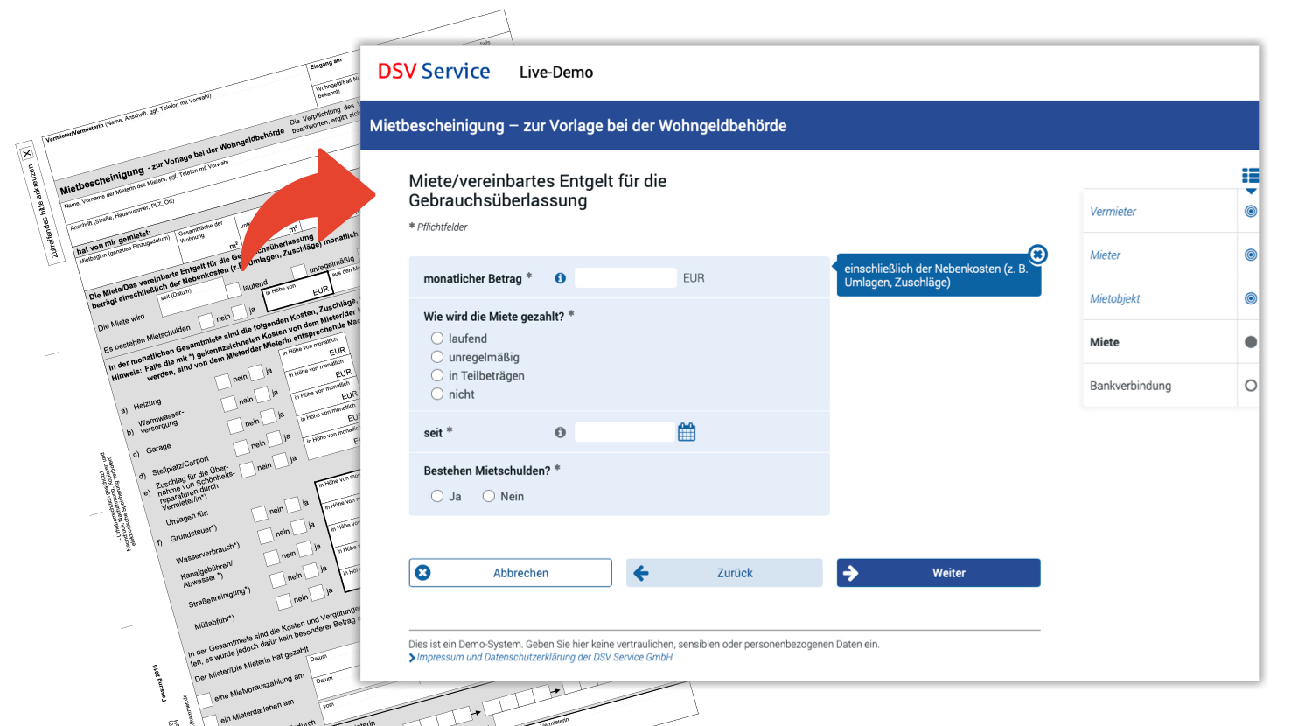Click the monatlicher Betrag input field
This screenshot has width=1291, height=726.
(625, 278)
